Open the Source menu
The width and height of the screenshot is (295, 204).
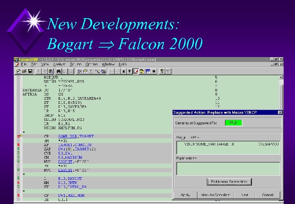(x=76, y=64)
